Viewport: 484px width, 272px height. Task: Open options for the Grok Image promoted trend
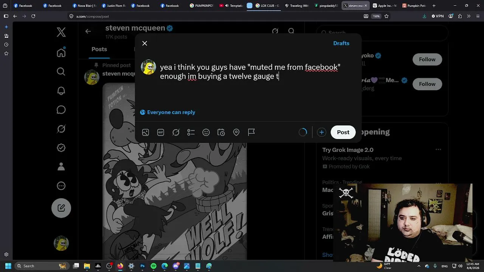point(438,150)
